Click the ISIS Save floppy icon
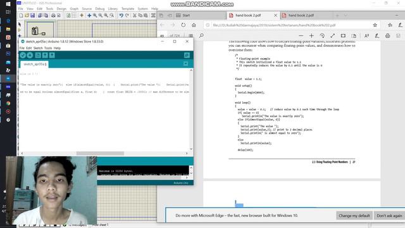Image resolution: width=405 pixels, height=228 pixels. tap(32, 15)
